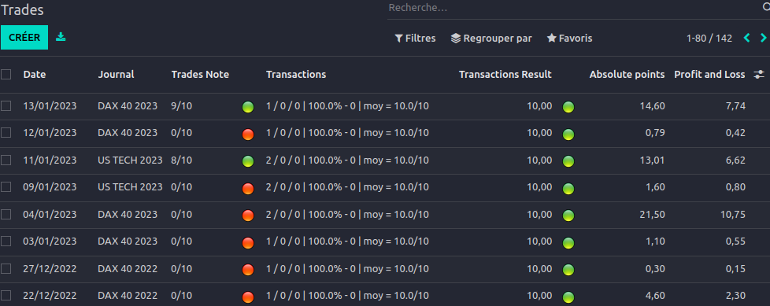
Task: Click the search magnifier icon
Action: pos(765,8)
